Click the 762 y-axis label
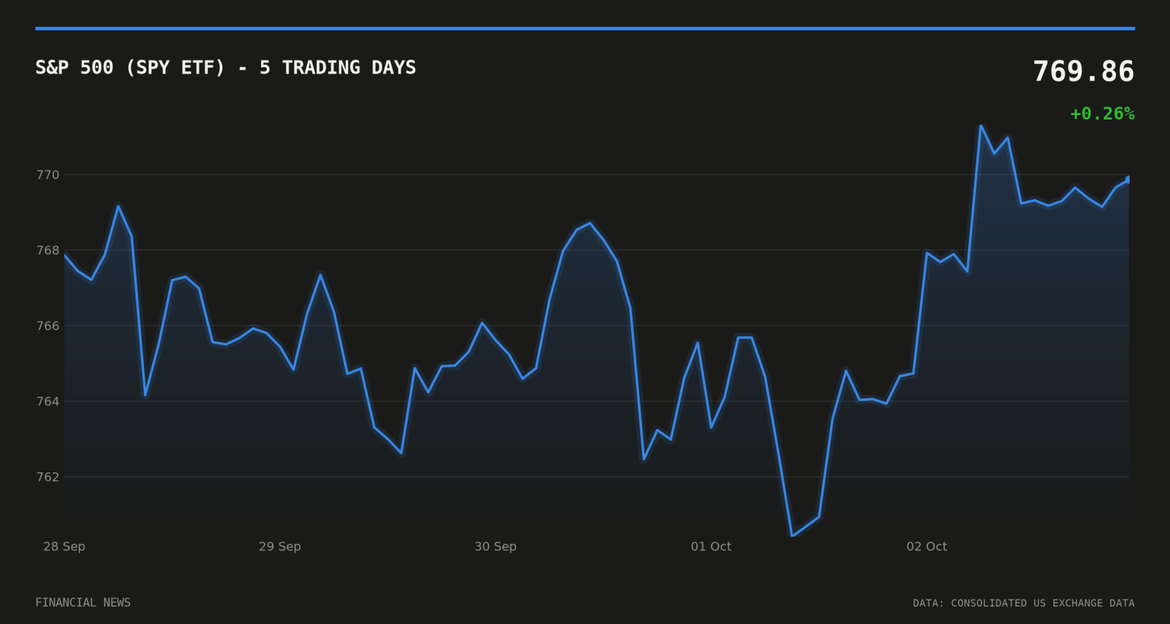Screen dimensions: 1170x624 click(x=48, y=477)
